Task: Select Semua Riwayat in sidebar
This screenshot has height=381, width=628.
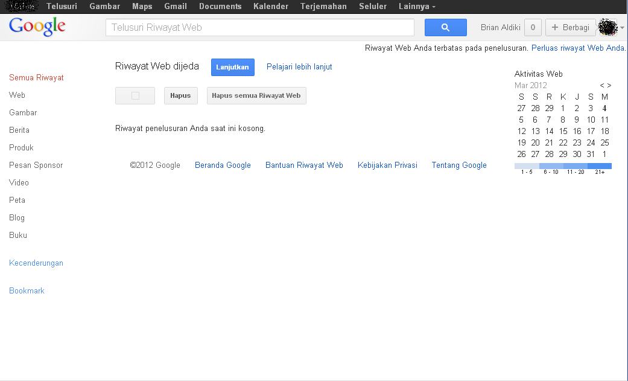Action: (36, 78)
